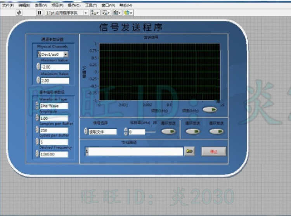Open the Resize Objects toolbar dropdown
Viewport: 291px width, 216px height.
[117, 13]
